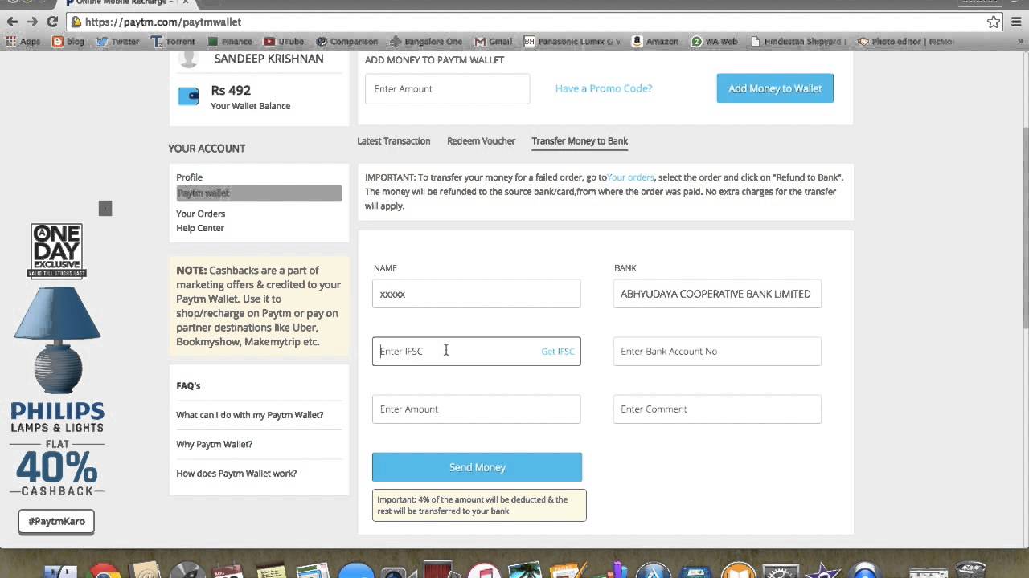The width and height of the screenshot is (1029, 578).
Task: Open the Comparison bookmark
Action: 347,41
